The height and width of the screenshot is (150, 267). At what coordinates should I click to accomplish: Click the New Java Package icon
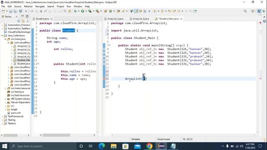[106, 11]
